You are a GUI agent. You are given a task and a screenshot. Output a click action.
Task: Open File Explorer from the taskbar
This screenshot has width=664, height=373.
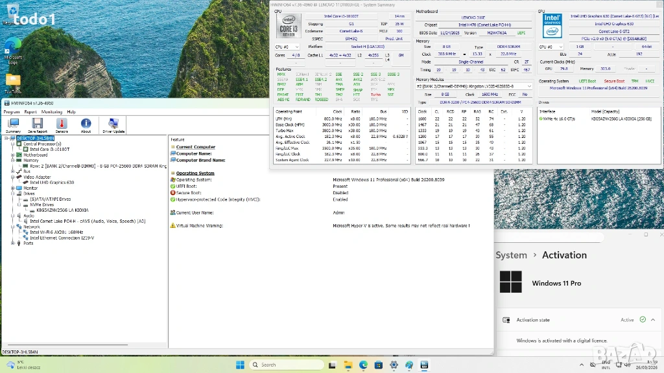click(348, 365)
